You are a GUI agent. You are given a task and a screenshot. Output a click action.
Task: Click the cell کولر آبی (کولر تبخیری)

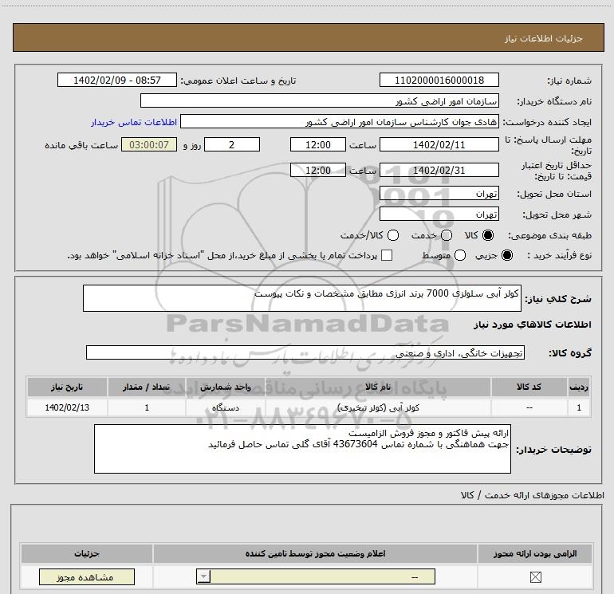(378, 407)
